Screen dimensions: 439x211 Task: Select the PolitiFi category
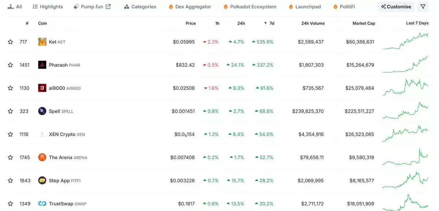click(x=344, y=7)
